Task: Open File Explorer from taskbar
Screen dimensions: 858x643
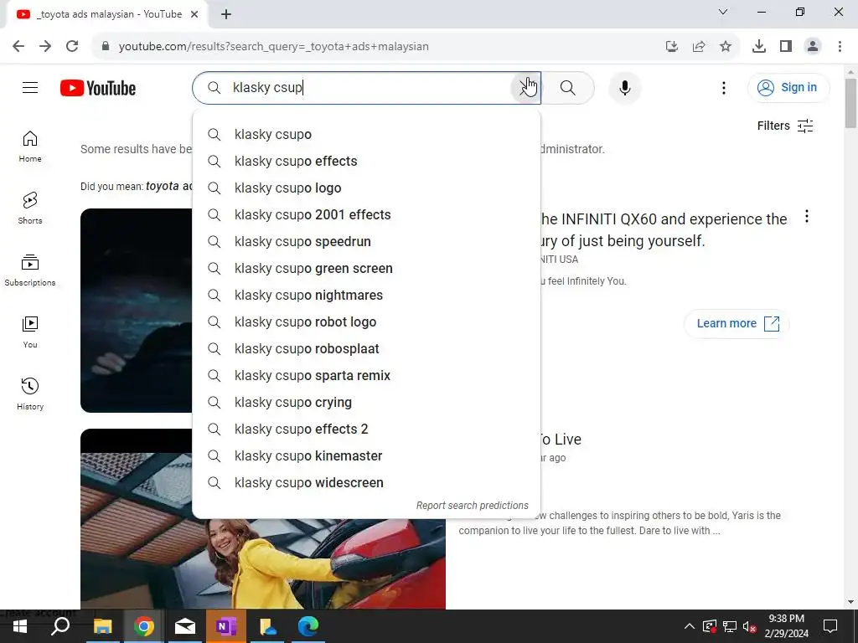Action: (x=102, y=626)
